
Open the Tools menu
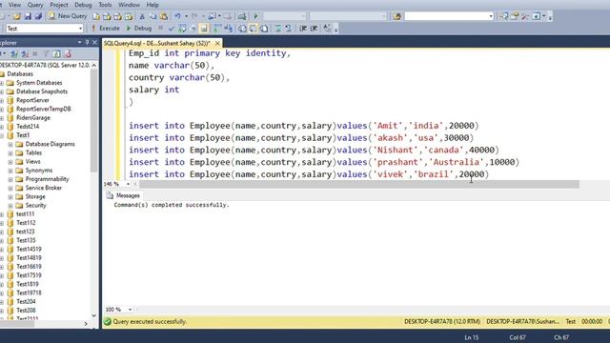pyautogui.click(x=105, y=5)
